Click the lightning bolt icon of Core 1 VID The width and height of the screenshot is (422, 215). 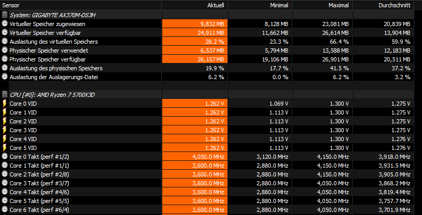5,112
